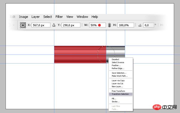Viewport: 180px width, 113px height.
Task: Choose Transform Selection from context menu
Action: pyautogui.click(x=121, y=94)
